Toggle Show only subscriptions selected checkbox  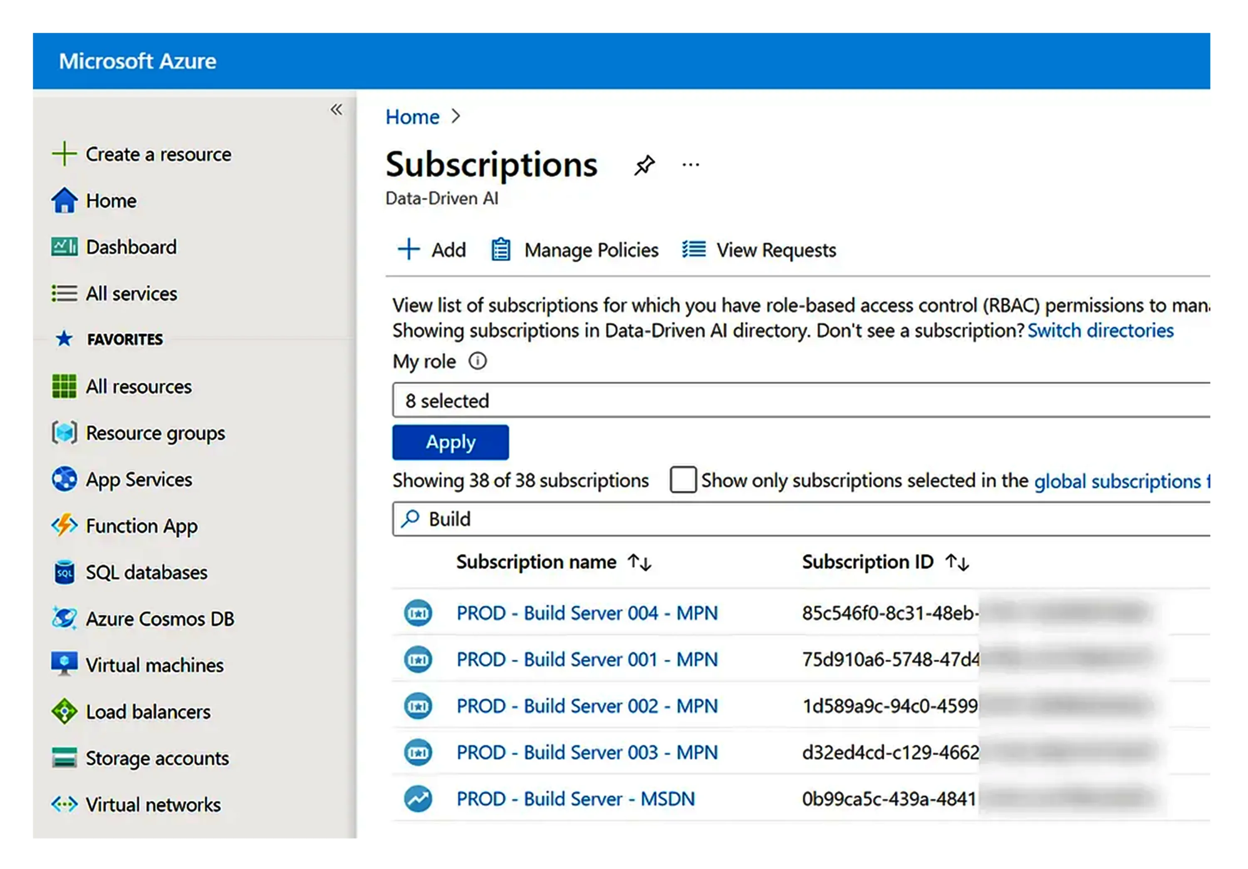tap(683, 479)
